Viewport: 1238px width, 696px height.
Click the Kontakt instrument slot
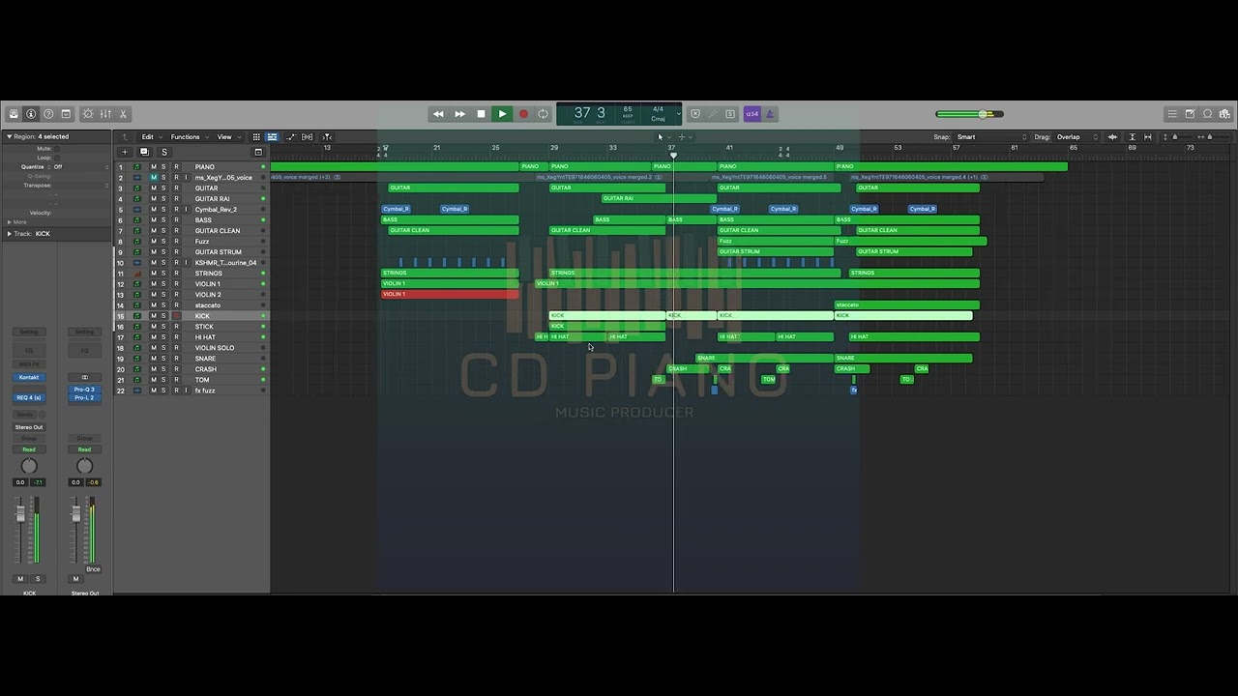(x=29, y=377)
